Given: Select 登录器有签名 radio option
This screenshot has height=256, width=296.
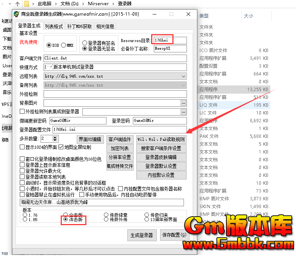Looking at the screenshot, I should (x=85, y=43).
